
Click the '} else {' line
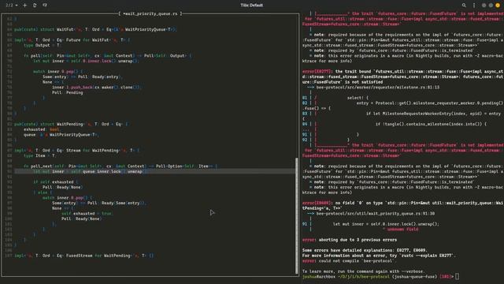click(x=43, y=192)
